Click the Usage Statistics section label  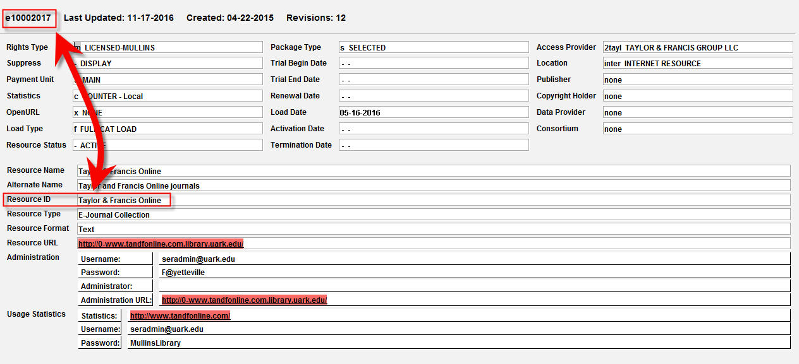point(36,314)
